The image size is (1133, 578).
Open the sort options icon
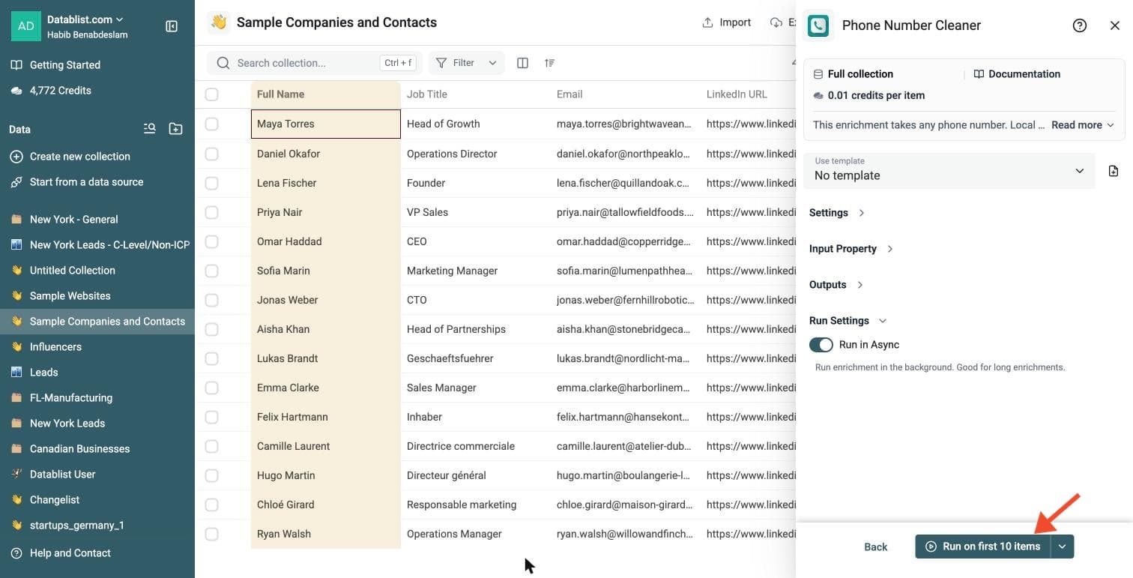(x=550, y=63)
